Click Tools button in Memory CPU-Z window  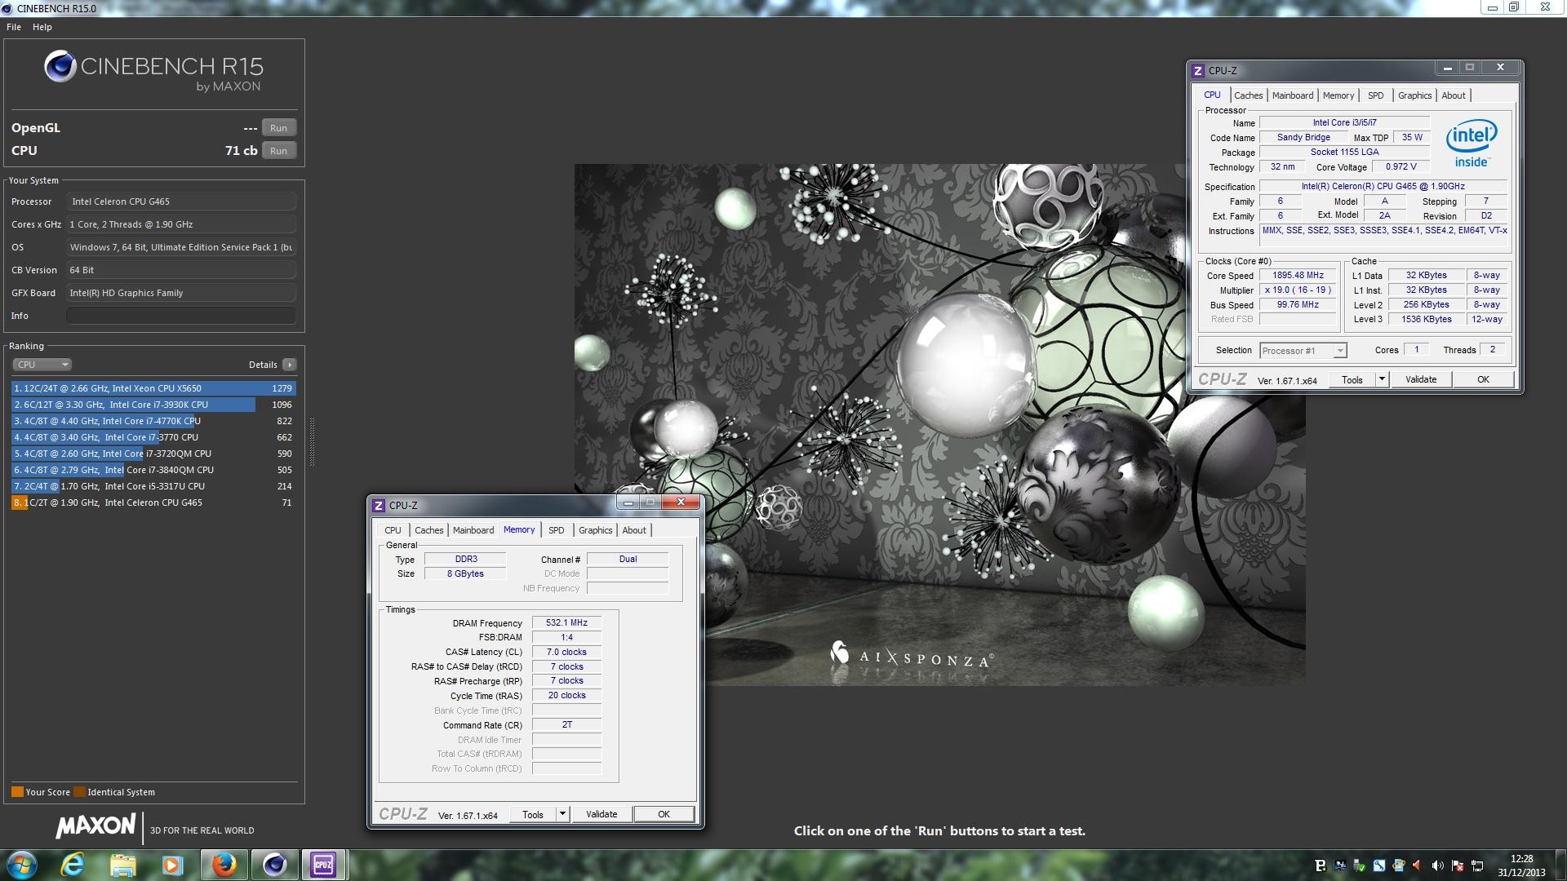coord(533,814)
